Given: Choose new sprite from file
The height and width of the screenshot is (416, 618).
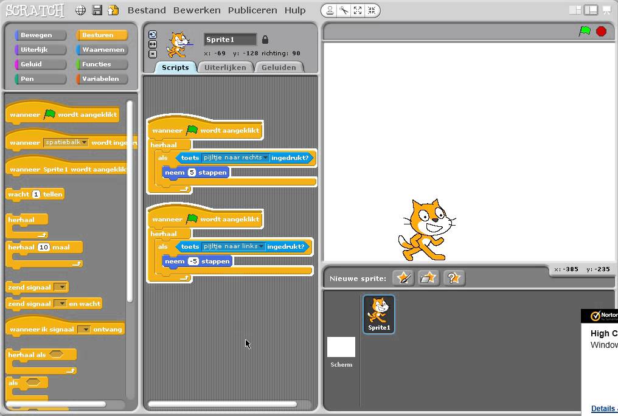Looking at the screenshot, I should 428,278.
